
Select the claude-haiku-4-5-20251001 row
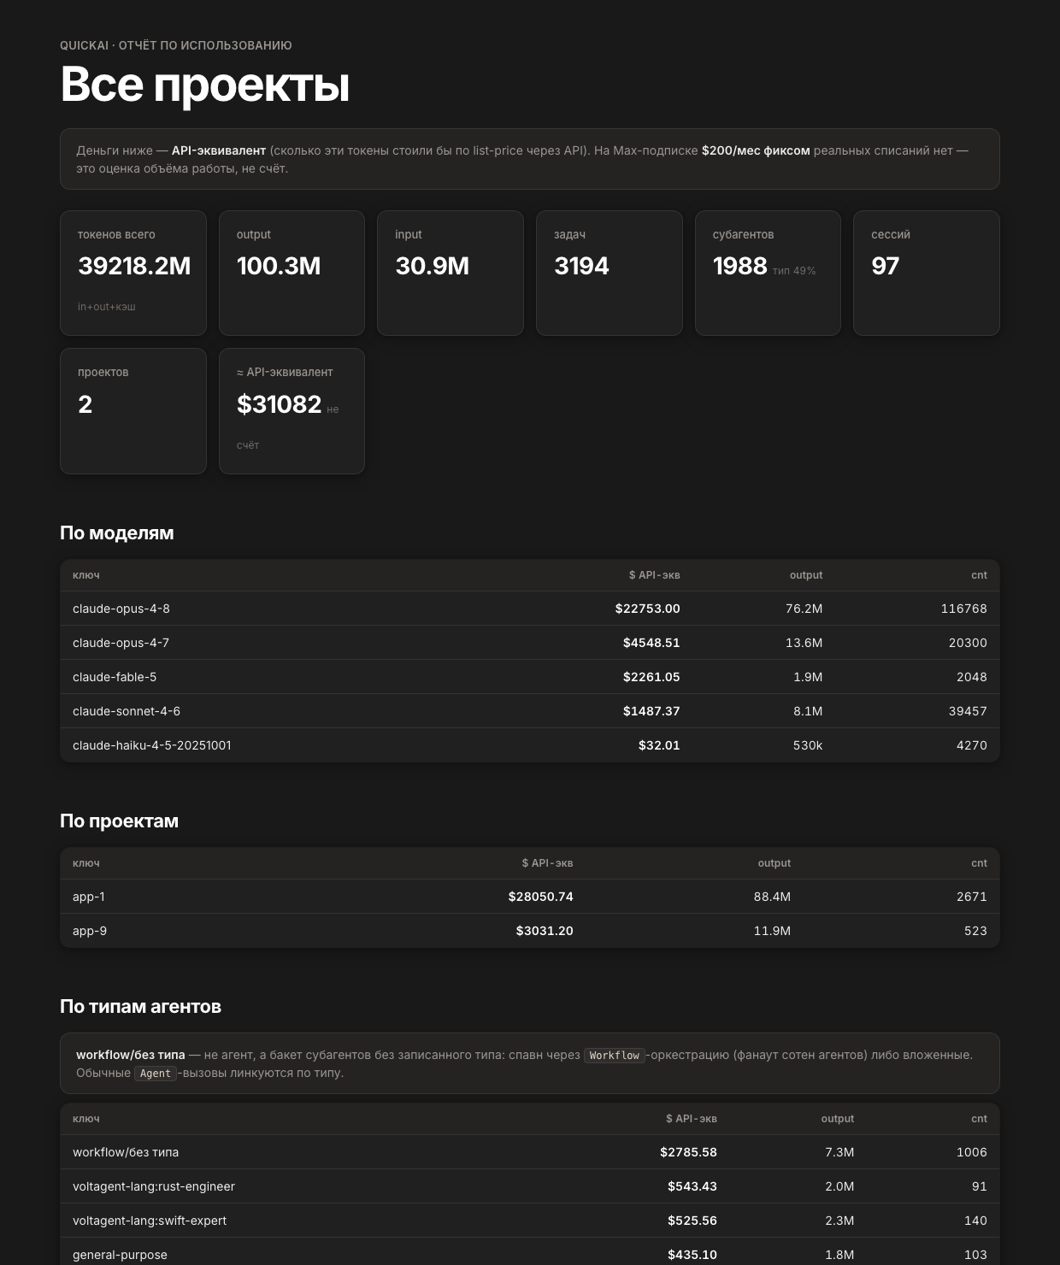[x=530, y=745]
